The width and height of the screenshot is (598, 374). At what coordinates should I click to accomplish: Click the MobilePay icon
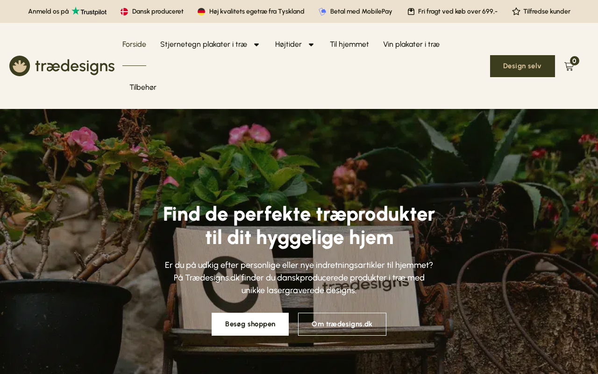[x=322, y=12]
